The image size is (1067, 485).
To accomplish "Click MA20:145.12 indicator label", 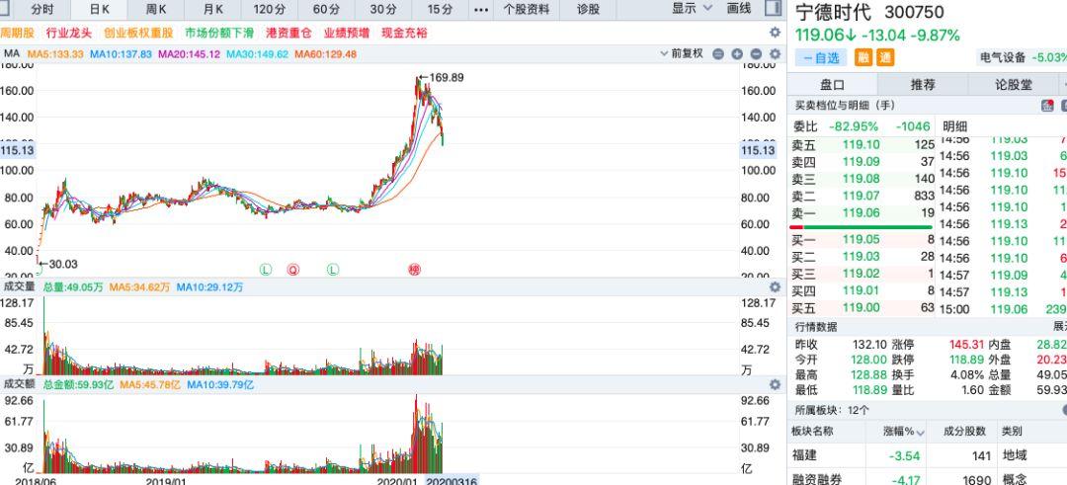I will [189, 53].
